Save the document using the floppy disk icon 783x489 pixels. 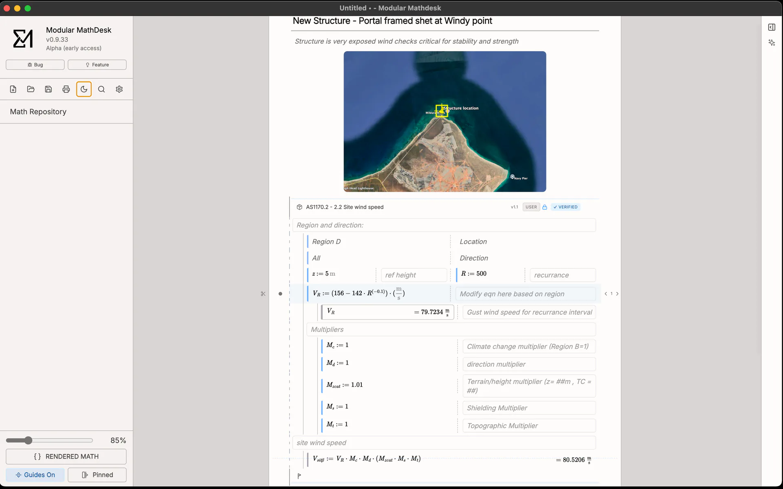[49, 89]
